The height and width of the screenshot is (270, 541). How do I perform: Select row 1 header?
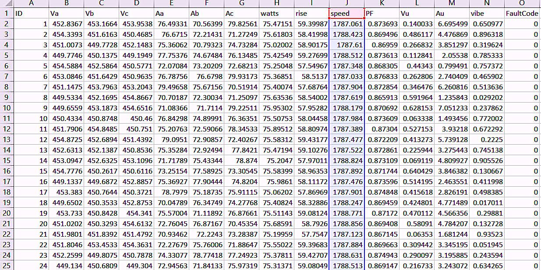[x=7, y=13]
